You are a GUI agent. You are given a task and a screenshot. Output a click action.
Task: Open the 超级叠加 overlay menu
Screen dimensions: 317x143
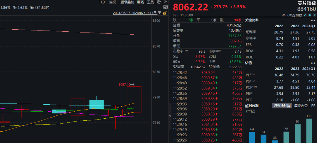(127, 2)
